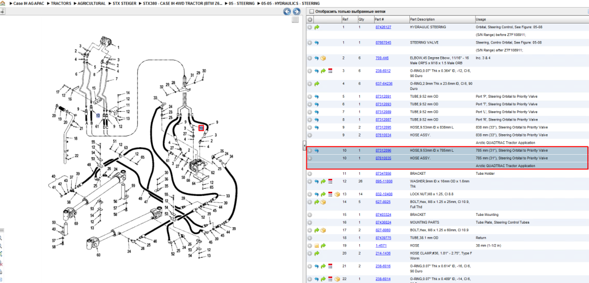Open 05 - STEERING breadcrumb
The image size is (589, 283).
[241, 4]
